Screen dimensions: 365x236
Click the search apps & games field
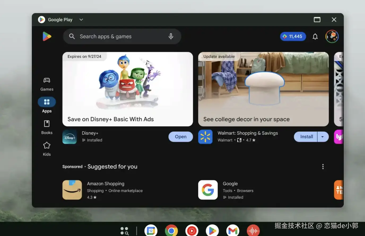122,37
